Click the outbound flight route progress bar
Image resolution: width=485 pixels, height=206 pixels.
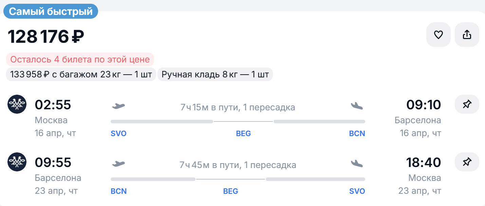click(238, 121)
